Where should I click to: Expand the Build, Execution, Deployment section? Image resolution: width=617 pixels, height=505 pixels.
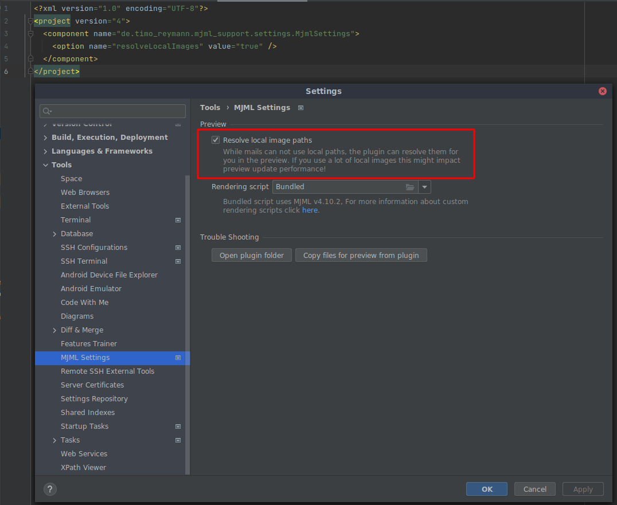[45, 137]
